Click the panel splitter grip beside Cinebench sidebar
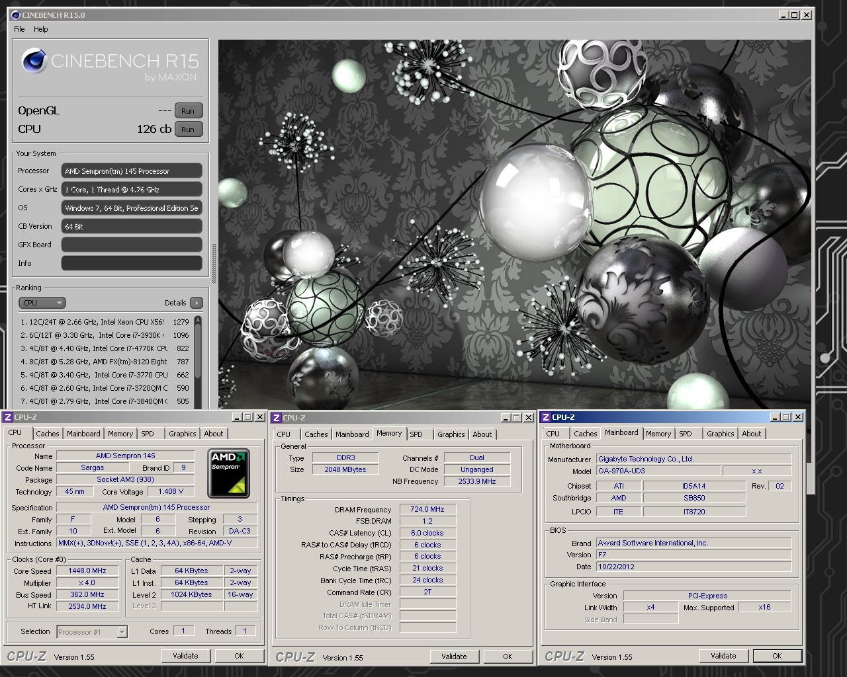This screenshot has height=677, width=847. pyautogui.click(x=214, y=263)
